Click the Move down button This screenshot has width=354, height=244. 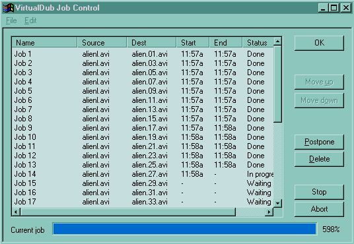(319, 100)
